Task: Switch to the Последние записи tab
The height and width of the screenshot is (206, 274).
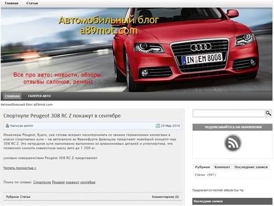Action: (251, 167)
